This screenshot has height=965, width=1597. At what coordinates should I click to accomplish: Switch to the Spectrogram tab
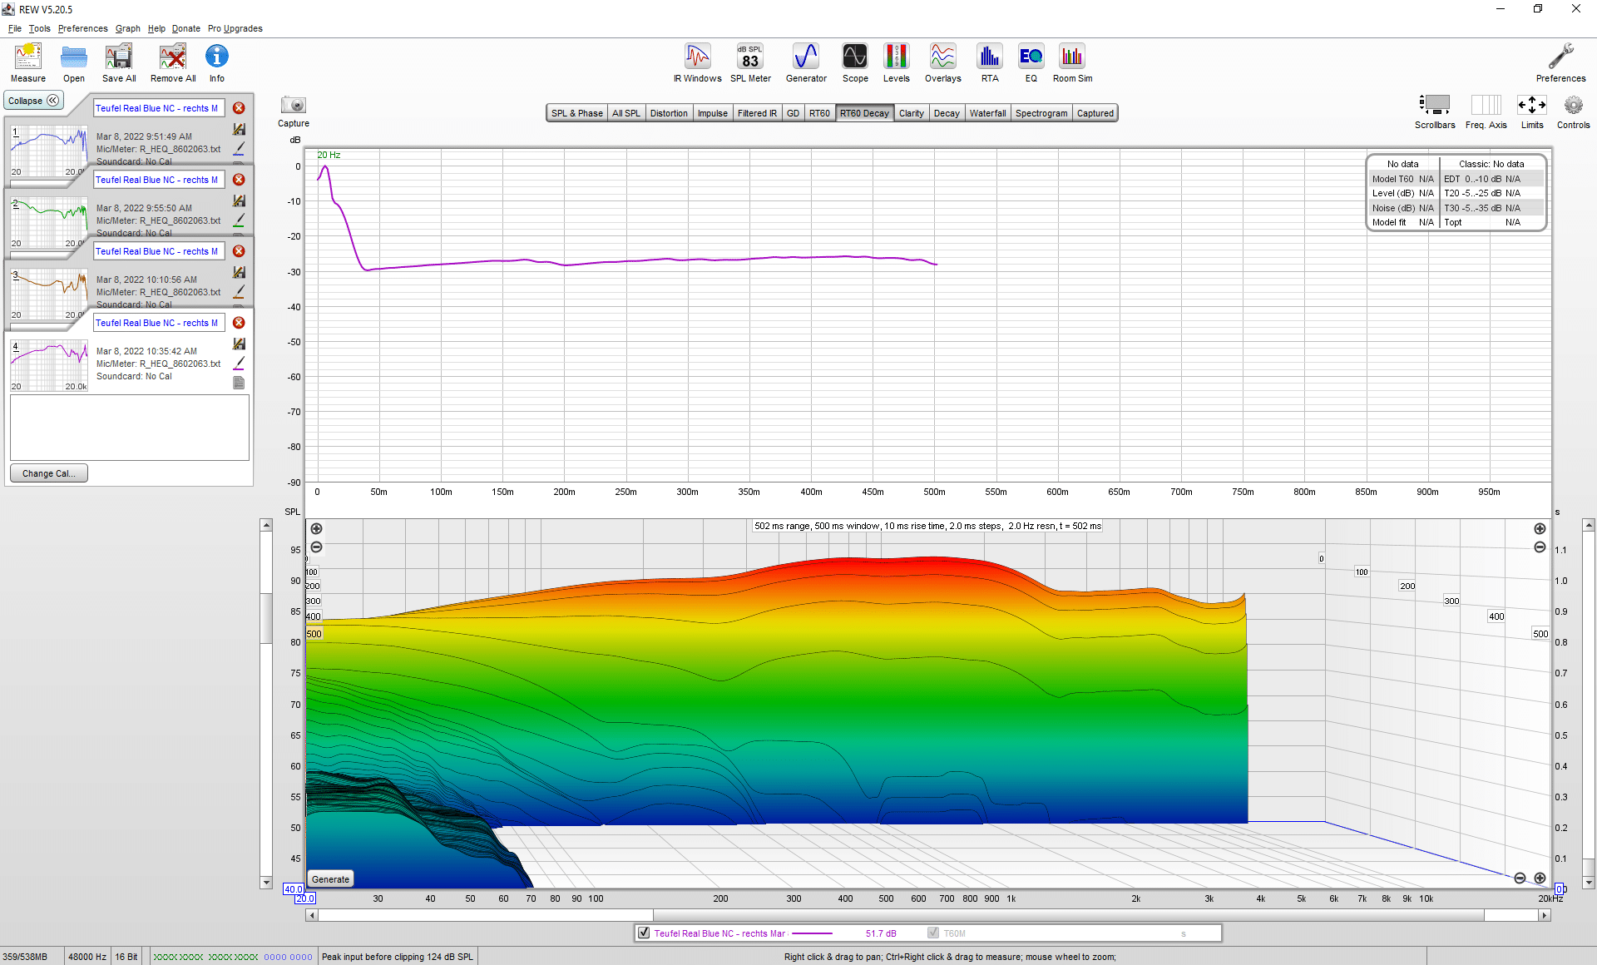(x=1041, y=113)
